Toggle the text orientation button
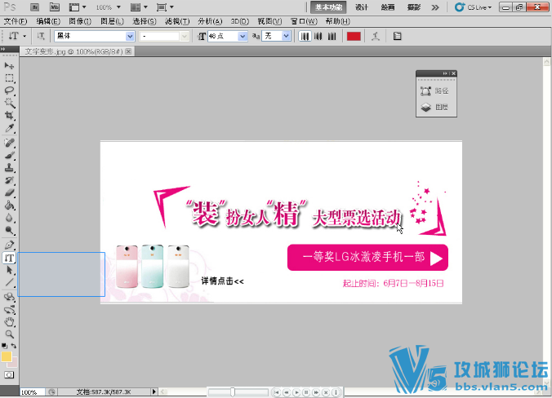 (41, 36)
